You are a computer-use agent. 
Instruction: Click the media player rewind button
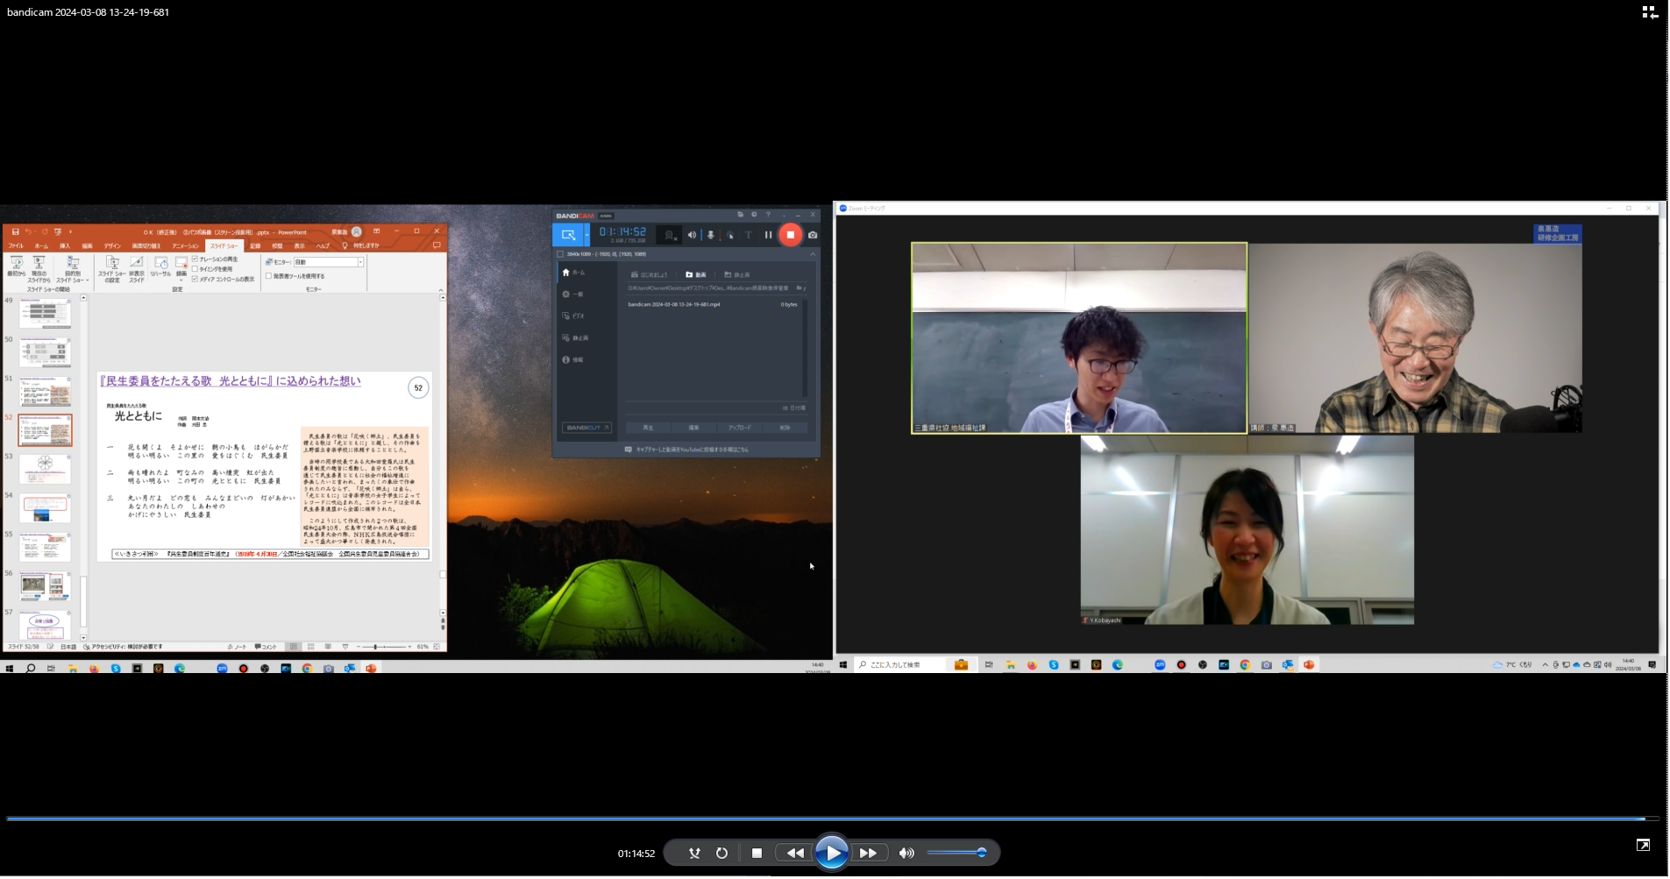coord(794,854)
